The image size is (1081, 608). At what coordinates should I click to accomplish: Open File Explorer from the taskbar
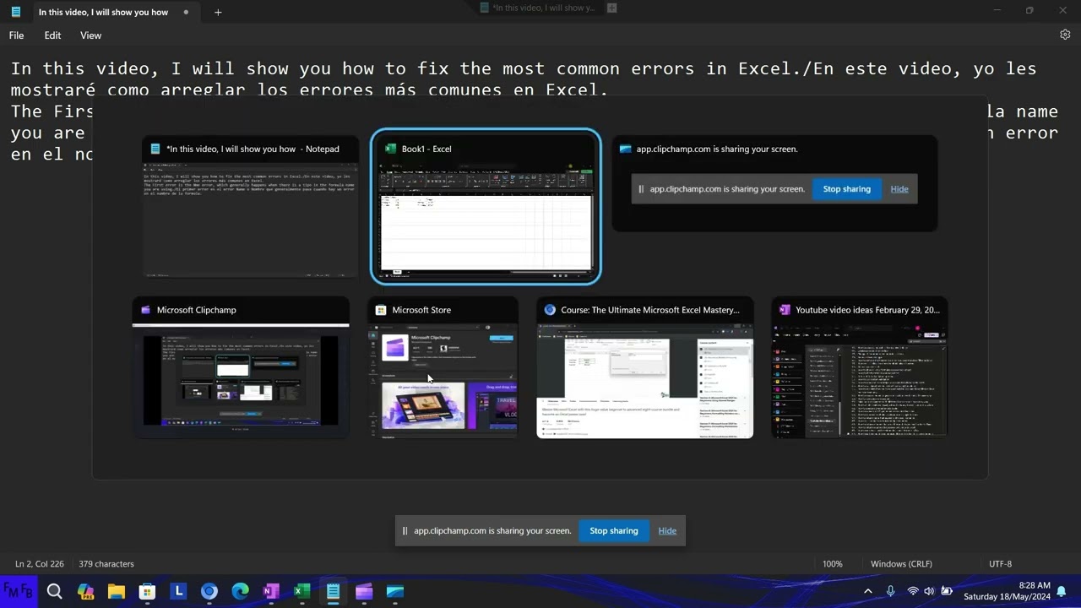117,592
